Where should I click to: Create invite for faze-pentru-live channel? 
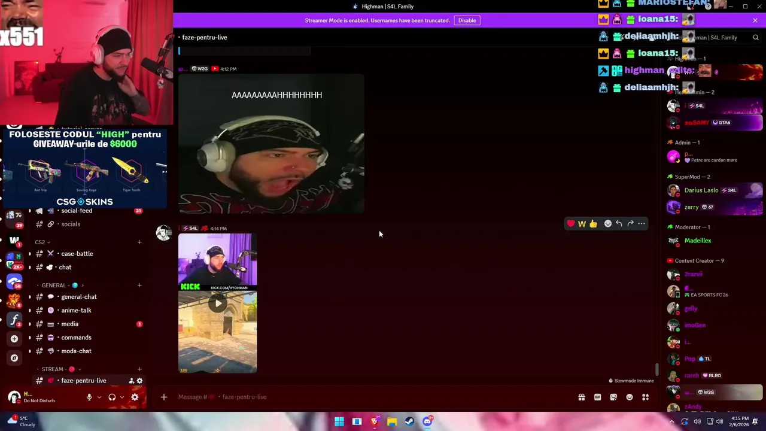131,381
